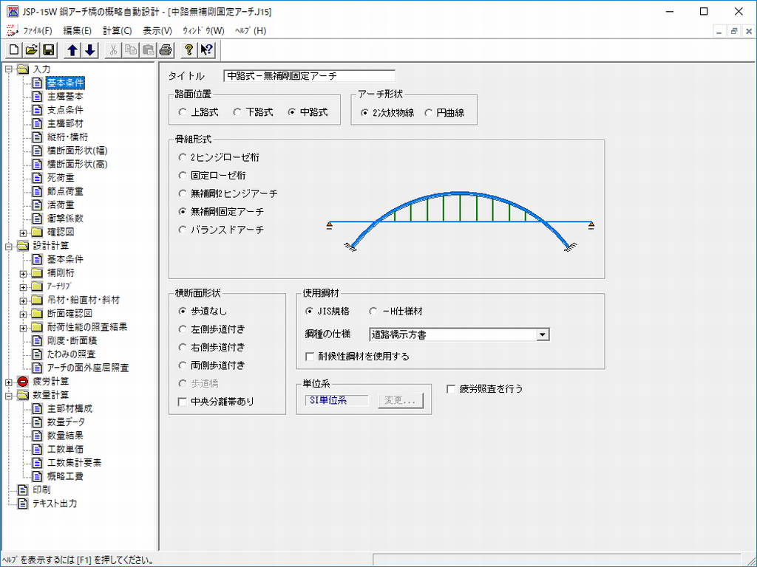Click the Print toolbar icon
This screenshot has height=567, width=757.
[165, 50]
